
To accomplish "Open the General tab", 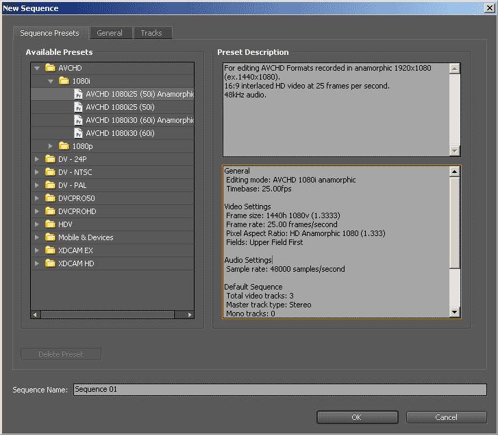I will pos(110,33).
